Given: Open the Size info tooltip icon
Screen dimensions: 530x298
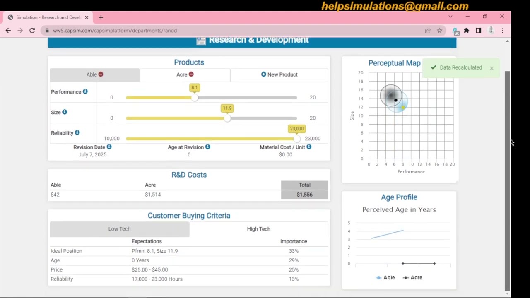Looking at the screenshot, I should coord(65,112).
